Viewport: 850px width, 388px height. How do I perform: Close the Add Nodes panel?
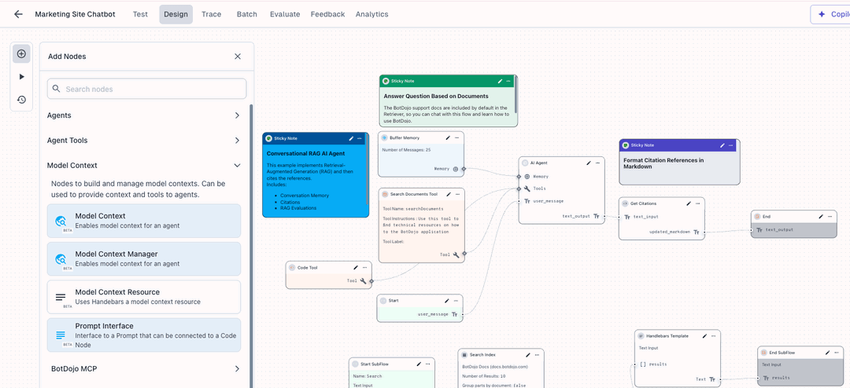click(238, 57)
